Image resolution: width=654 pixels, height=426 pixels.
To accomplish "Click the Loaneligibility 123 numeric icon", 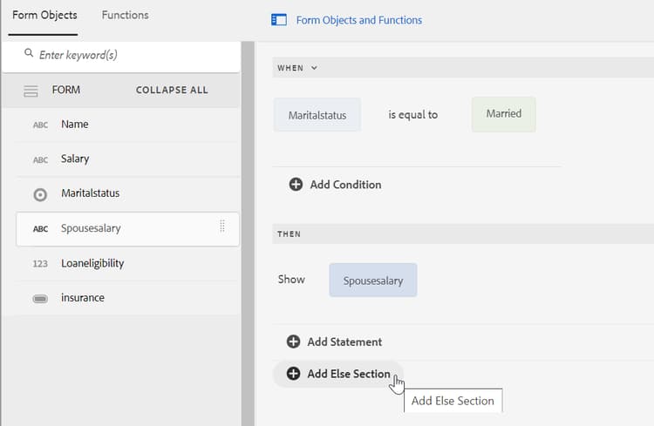I will click(40, 263).
